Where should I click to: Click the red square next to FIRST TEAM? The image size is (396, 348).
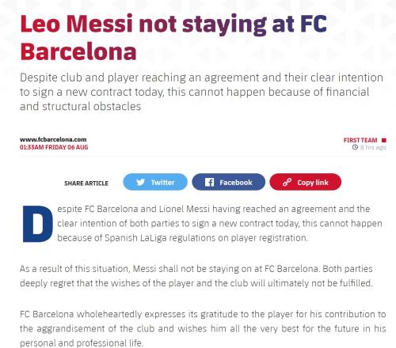(384, 140)
